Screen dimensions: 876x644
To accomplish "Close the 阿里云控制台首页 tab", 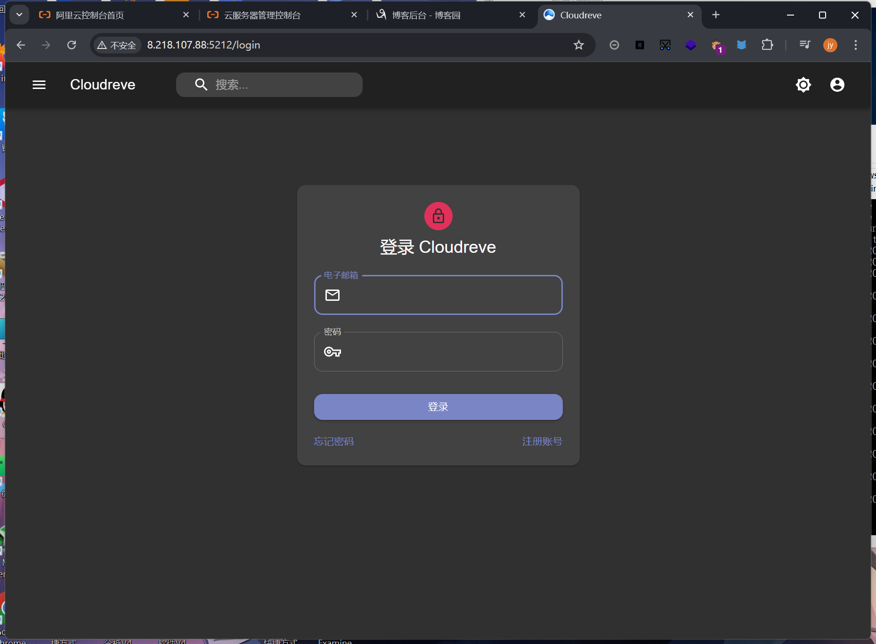I will tap(186, 15).
